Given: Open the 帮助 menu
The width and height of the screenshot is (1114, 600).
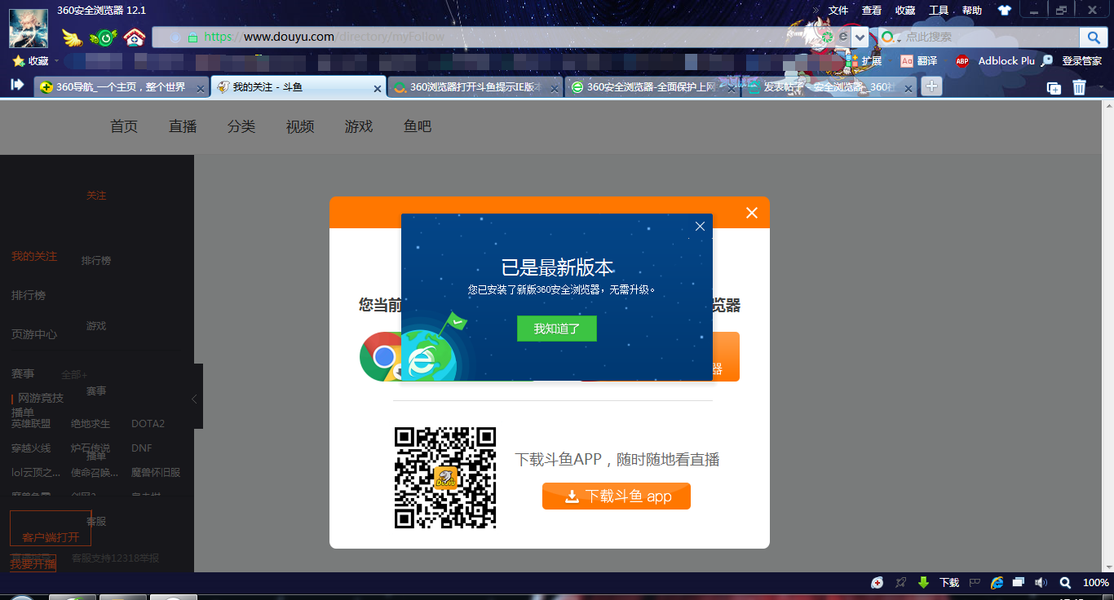Looking at the screenshot, I should click(972, 11).
